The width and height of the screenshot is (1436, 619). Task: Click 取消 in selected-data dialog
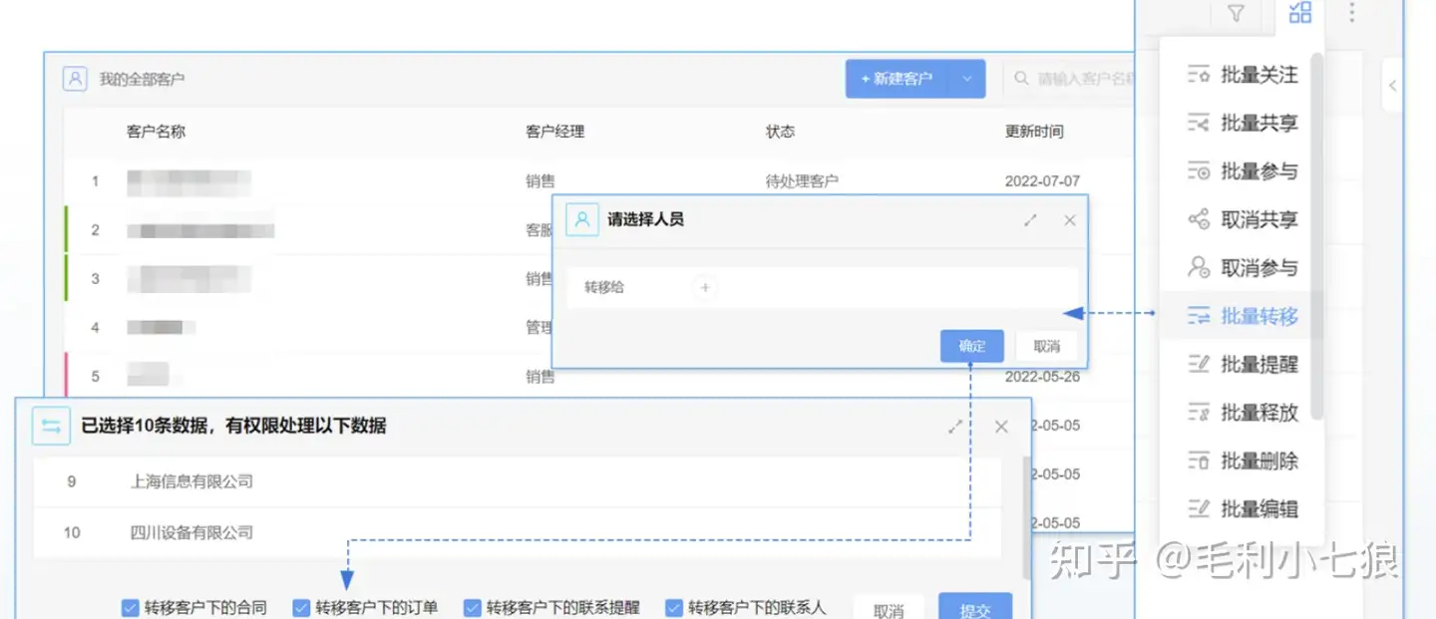coord(889,608)
